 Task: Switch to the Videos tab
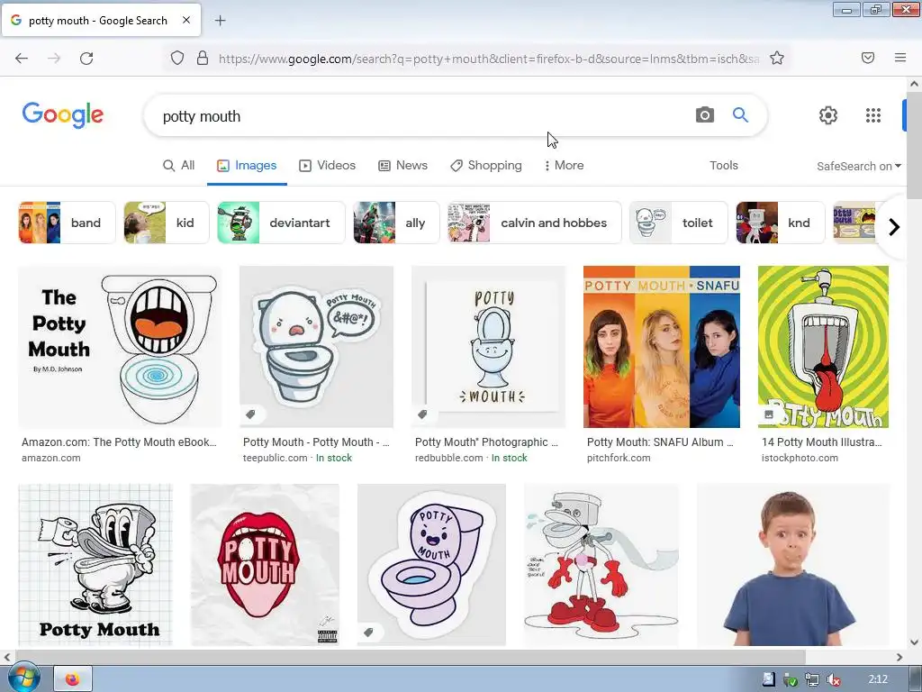(328, 166)
